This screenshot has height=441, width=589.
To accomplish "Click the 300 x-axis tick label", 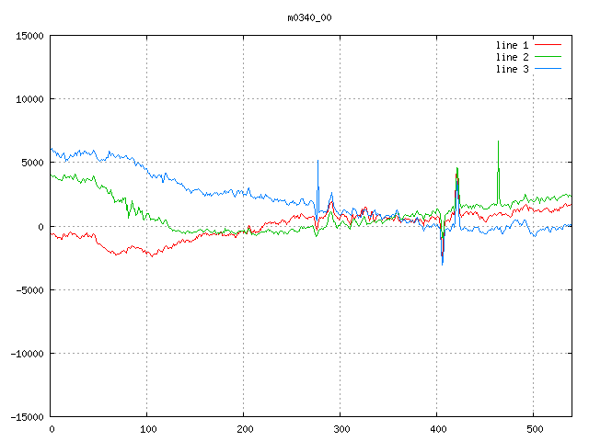I will click(341, 428).
